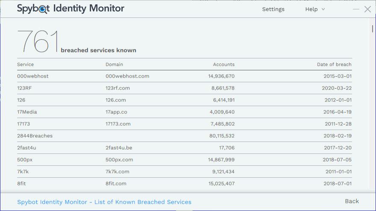376x211 pixels.
Task: Click accounts value 17,706
Action: (226, 148)
